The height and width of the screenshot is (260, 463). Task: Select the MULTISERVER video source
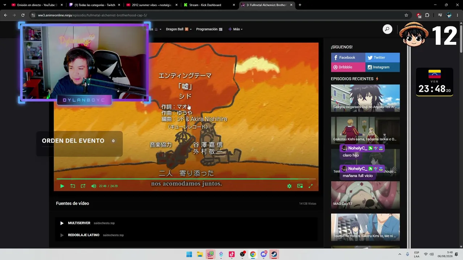point(186,223)
